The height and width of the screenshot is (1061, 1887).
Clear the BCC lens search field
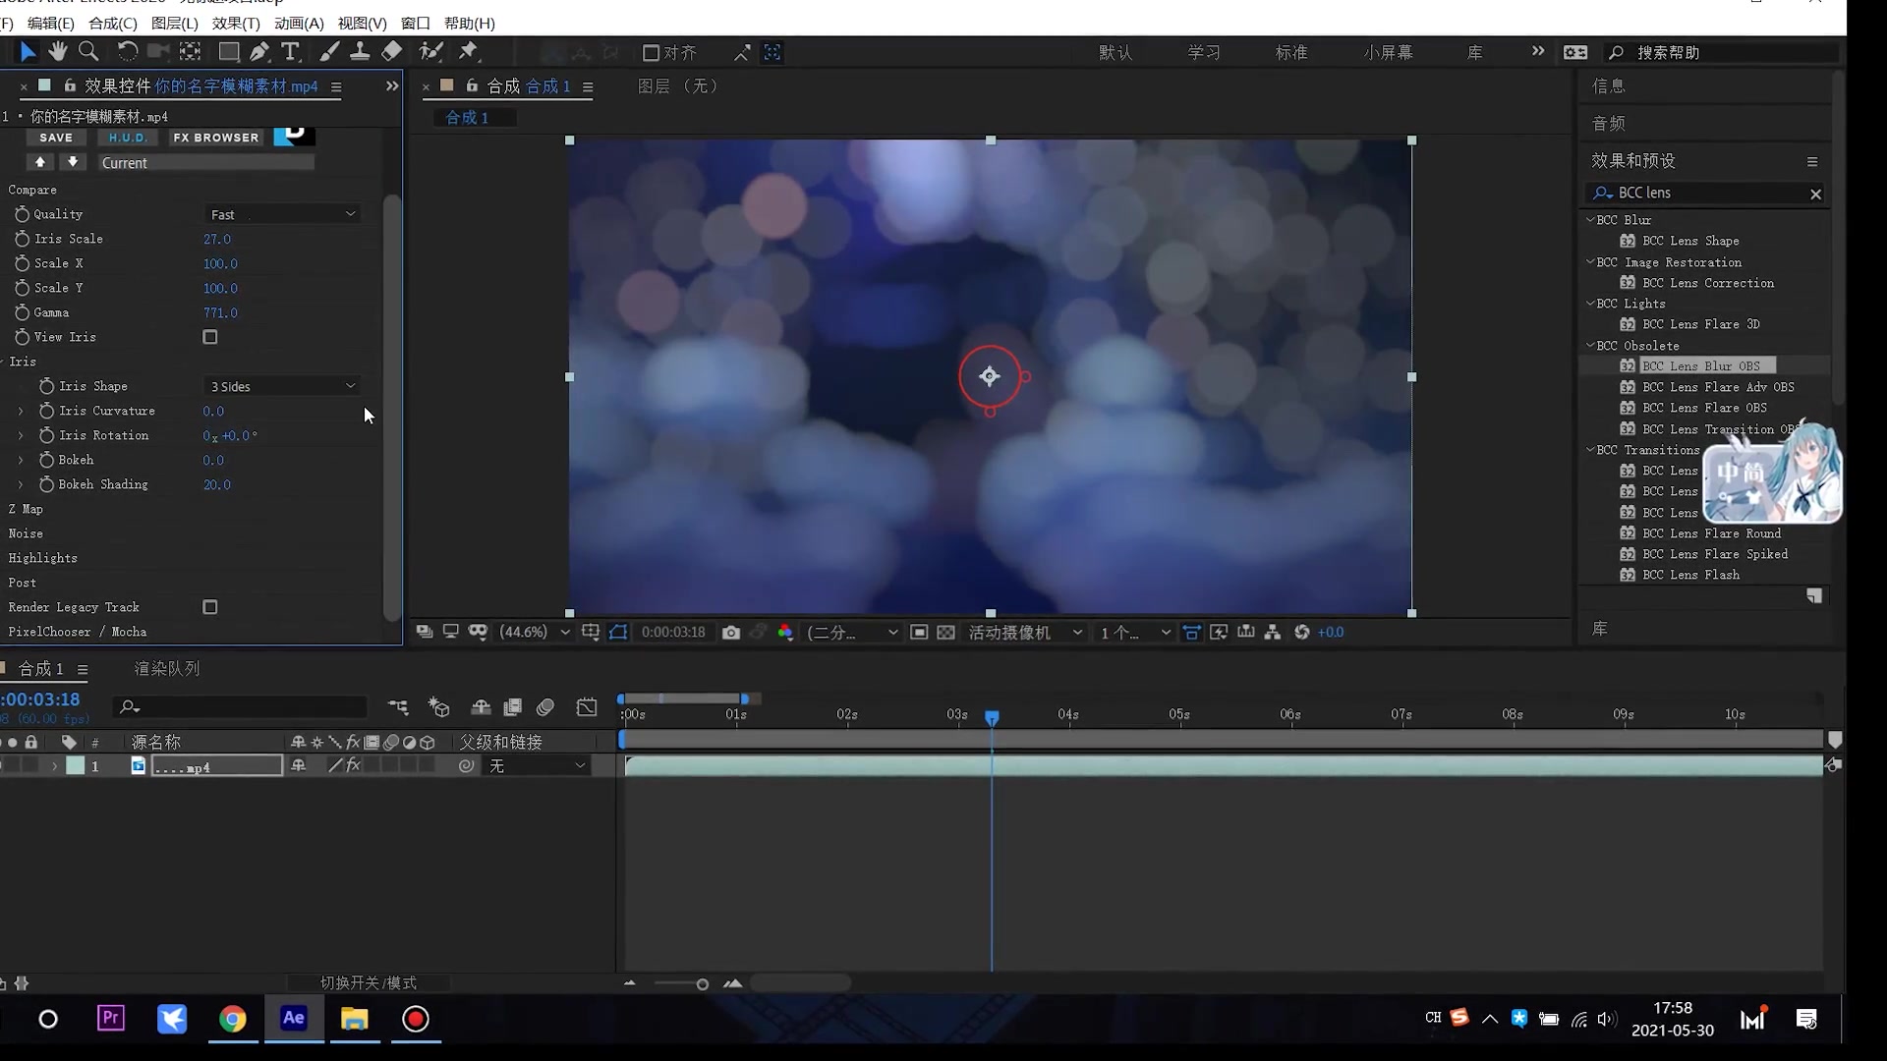click(x=1816, y=195)
